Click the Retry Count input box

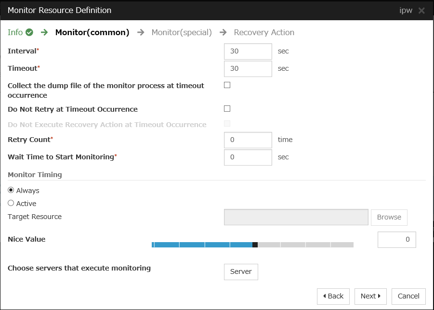coord(248,140)
